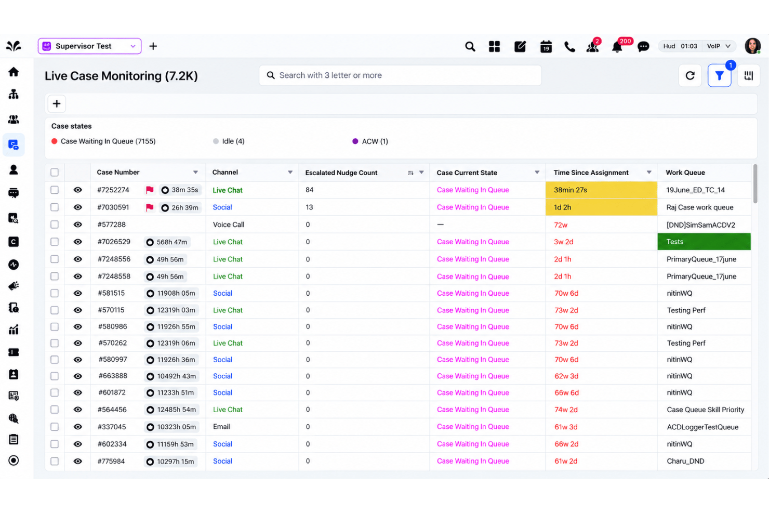Open the filter funnel with badge 1
This screenshot has height=513, width=769.
tap(720, 76)
